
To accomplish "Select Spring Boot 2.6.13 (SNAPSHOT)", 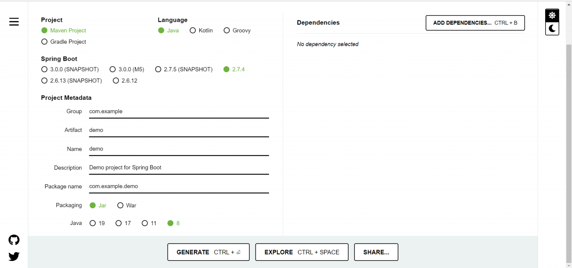I will click(71, 81).
